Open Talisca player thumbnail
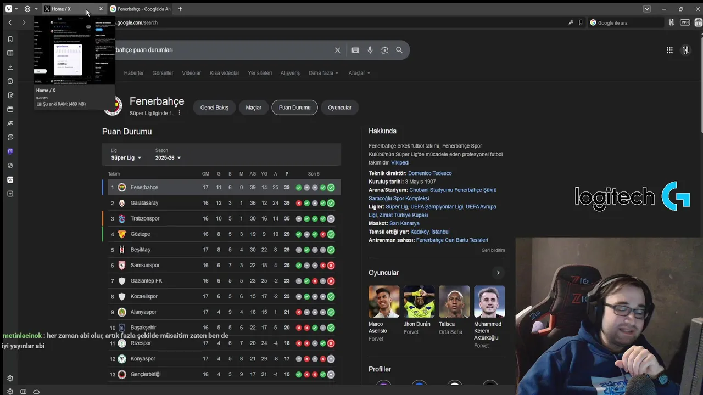 tap(454, 302)
